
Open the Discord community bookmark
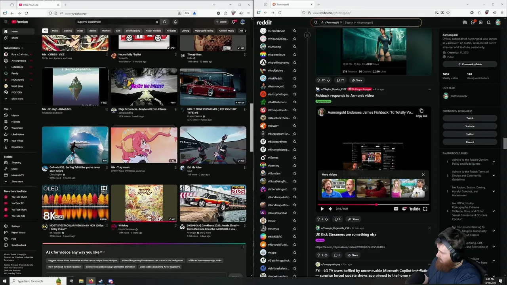click(470, 142)
